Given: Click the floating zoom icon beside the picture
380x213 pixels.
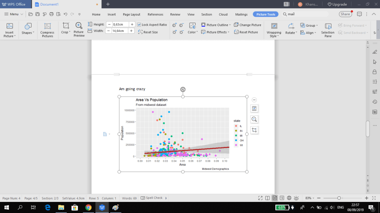Looking at the screenshot, I should 254,119.
